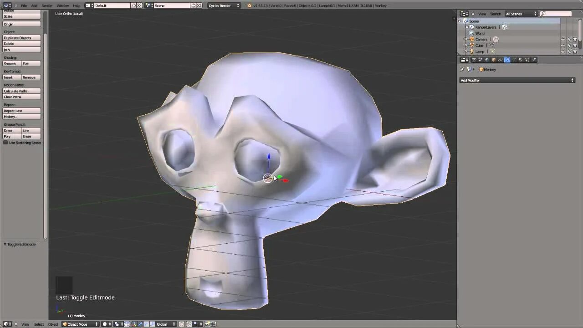Expand the Cube item in Outliner
This screenshot has height=328, width=583.
tap(465, 46)
